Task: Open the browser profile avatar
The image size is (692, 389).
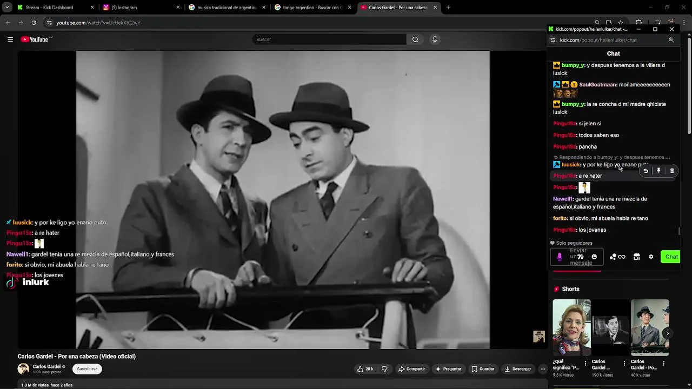Action: (x=671, y=23)
